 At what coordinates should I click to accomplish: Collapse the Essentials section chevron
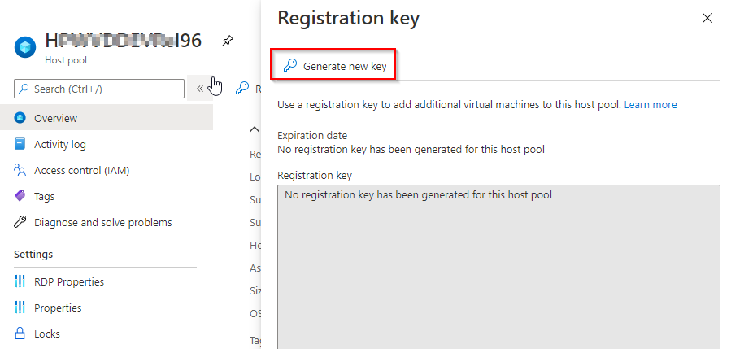(x=254, y=129)
